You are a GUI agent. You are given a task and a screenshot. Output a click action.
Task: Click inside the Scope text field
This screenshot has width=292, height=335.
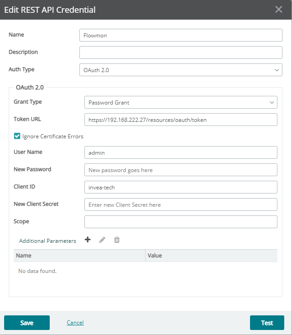[181, 222]
